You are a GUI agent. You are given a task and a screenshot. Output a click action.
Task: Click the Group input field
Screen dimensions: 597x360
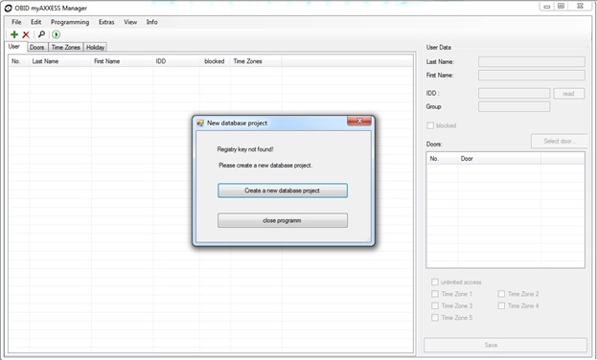(x=514, y=106)
